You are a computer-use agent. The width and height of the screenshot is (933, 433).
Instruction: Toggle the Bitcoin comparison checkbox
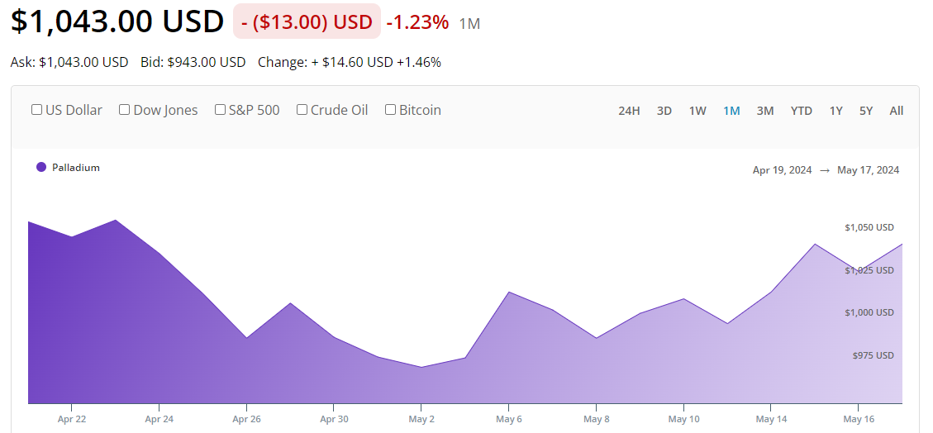pyautogui.click(x=391, y=110)
